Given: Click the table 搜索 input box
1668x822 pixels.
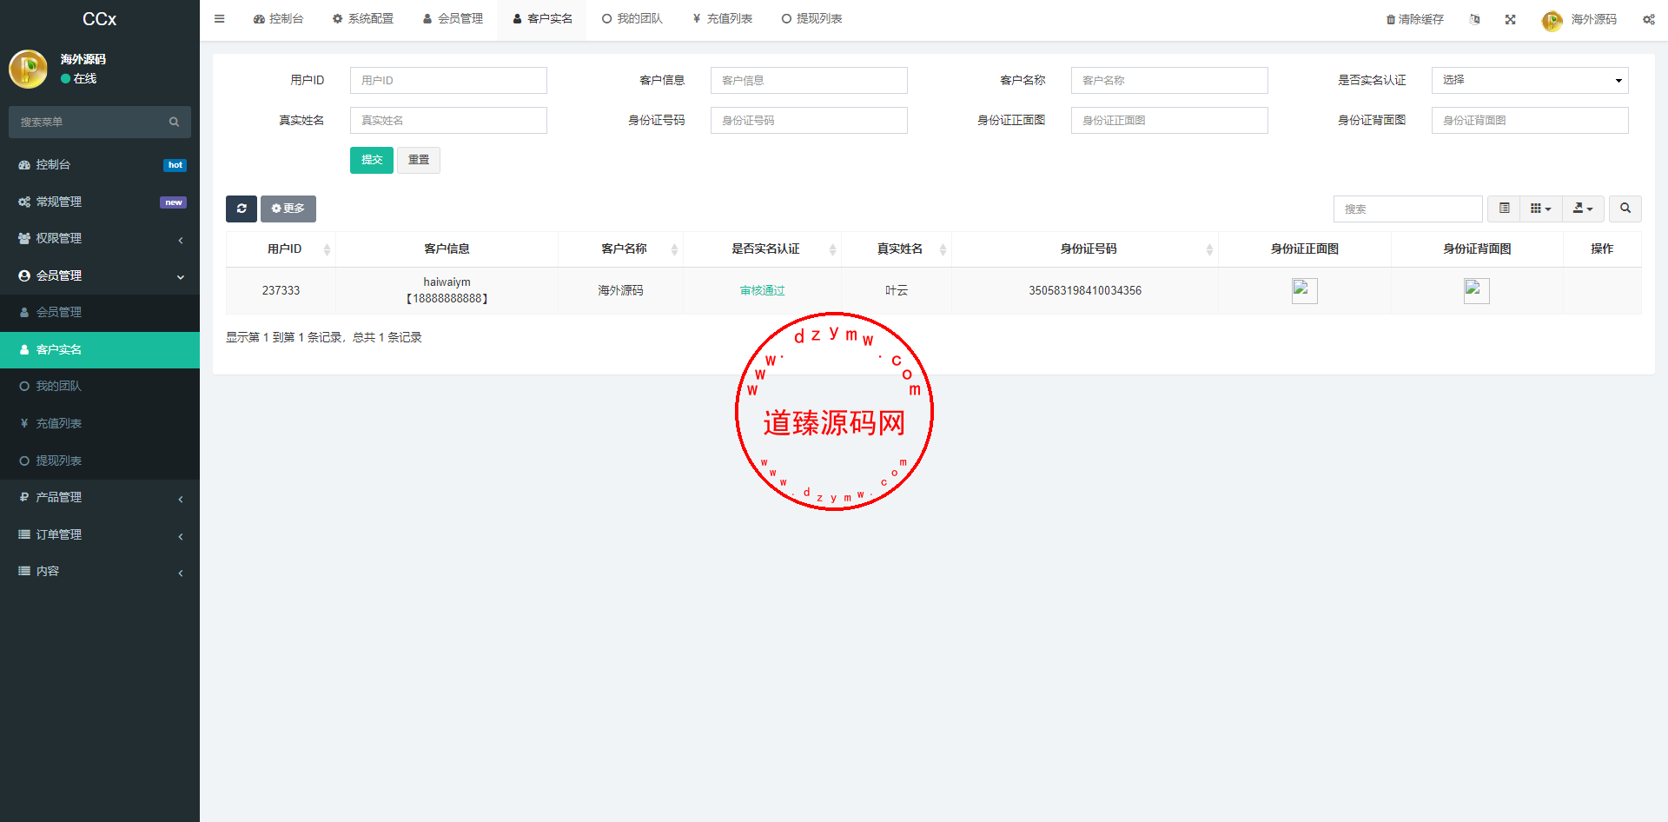Looking at the screenshot, I should (x=1407, y=209).
